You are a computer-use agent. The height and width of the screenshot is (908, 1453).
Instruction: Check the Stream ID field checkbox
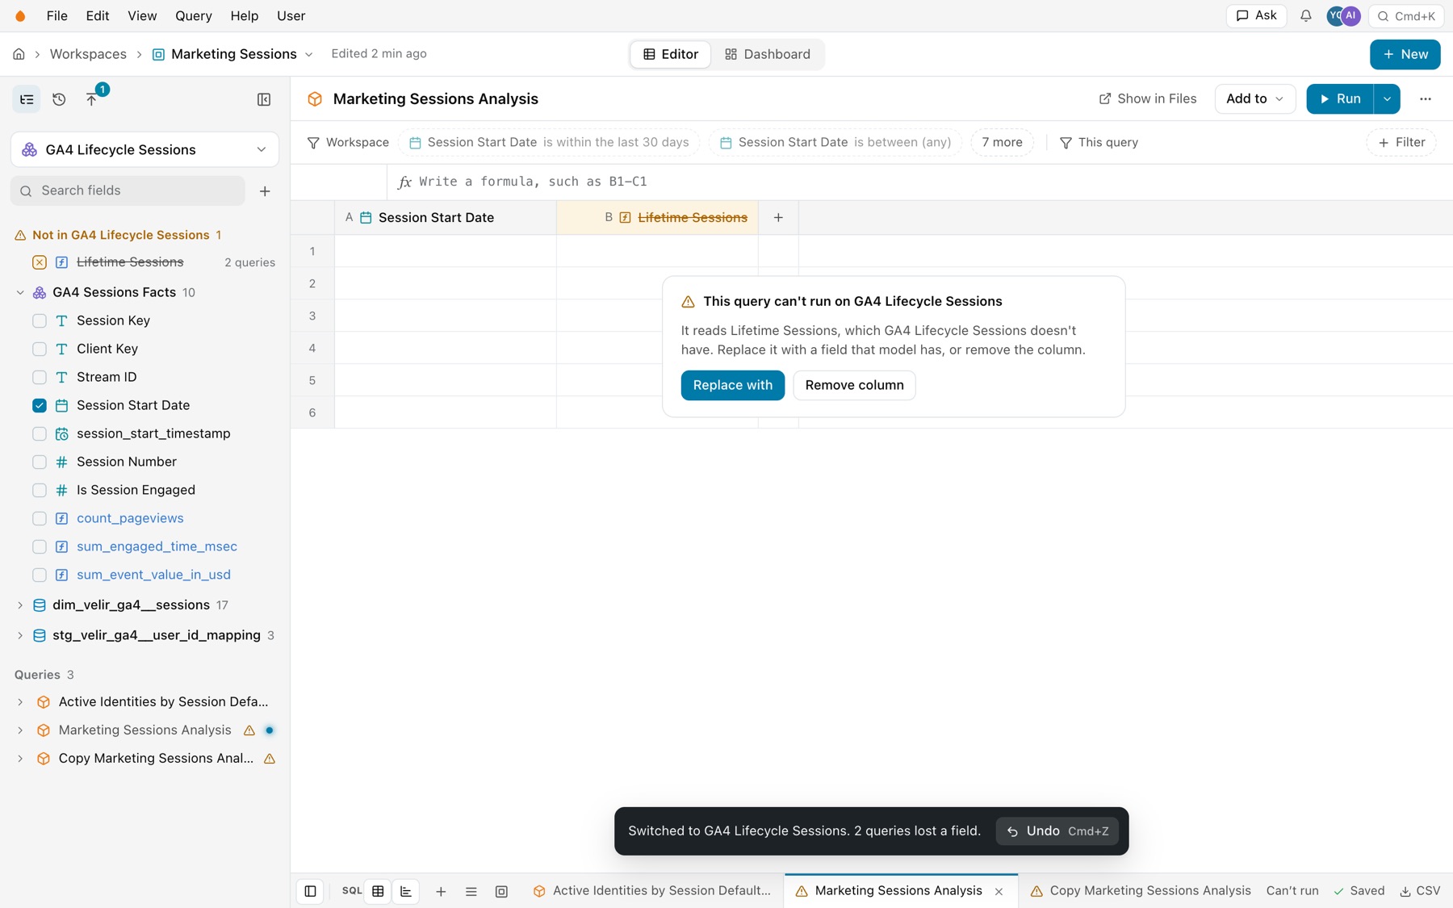40,377
